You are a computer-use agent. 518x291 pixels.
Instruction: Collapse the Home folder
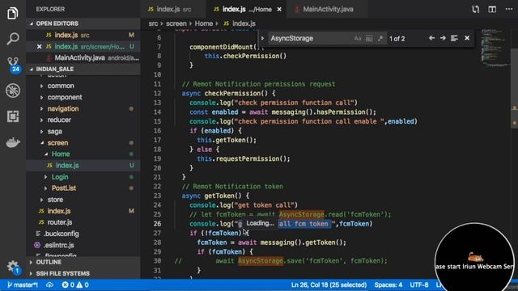click(x=46, y=154)
